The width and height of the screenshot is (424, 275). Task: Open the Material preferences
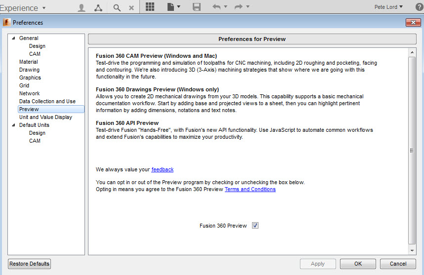pos(28,62)
